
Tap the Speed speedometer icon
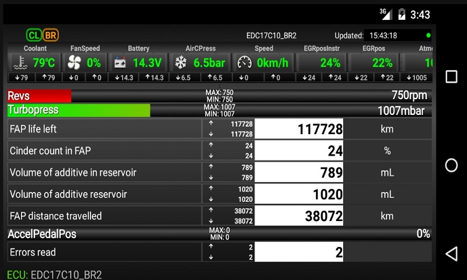click(244, 63)
